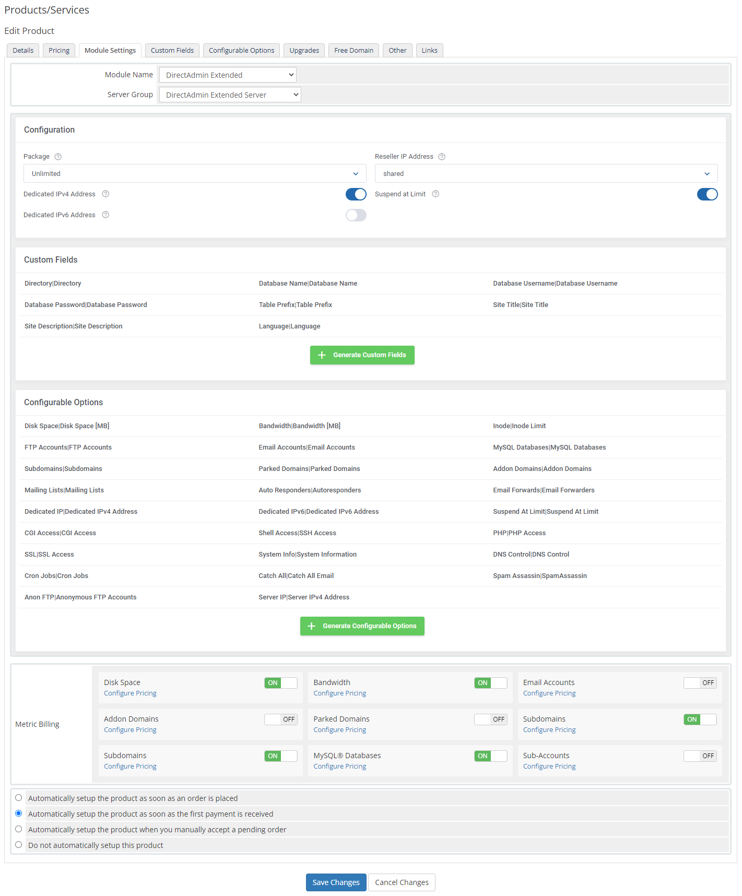The height and width of the screenshot is (896, 742).
Task: Open the Module Name dropdown
Action: click(228, 75)
